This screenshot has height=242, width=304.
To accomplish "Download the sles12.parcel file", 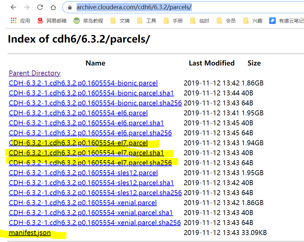I will [83, 173].
